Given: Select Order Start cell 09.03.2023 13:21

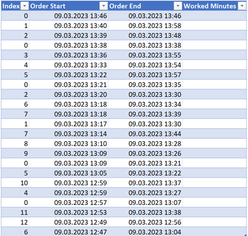Looking at the screenshot, I should point(68,84).
